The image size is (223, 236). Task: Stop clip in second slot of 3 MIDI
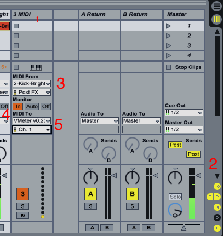coord(16,36)
